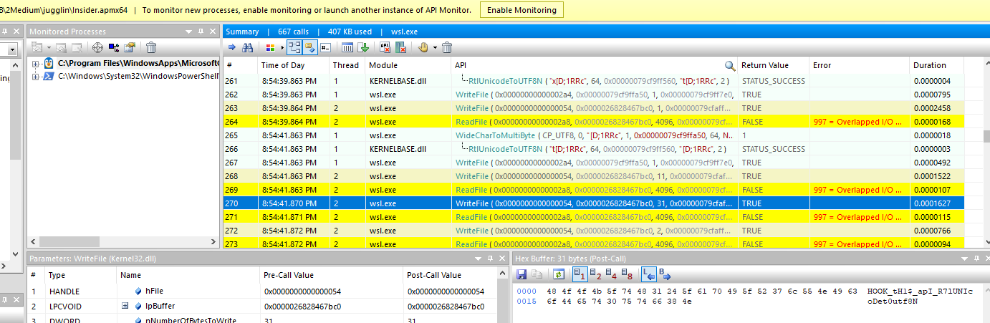
Task: Open Find with the binoculars icon
Action: click(x=247, y=47)
